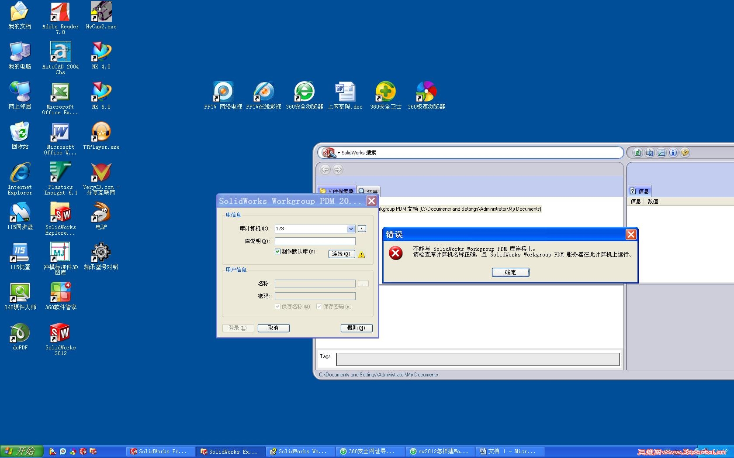Click the forward arrow in SolidWorks Explorer

coord(338,170)
